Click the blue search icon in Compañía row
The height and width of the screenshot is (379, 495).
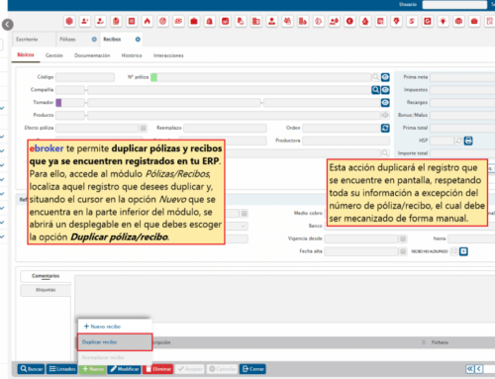[375, 90]
